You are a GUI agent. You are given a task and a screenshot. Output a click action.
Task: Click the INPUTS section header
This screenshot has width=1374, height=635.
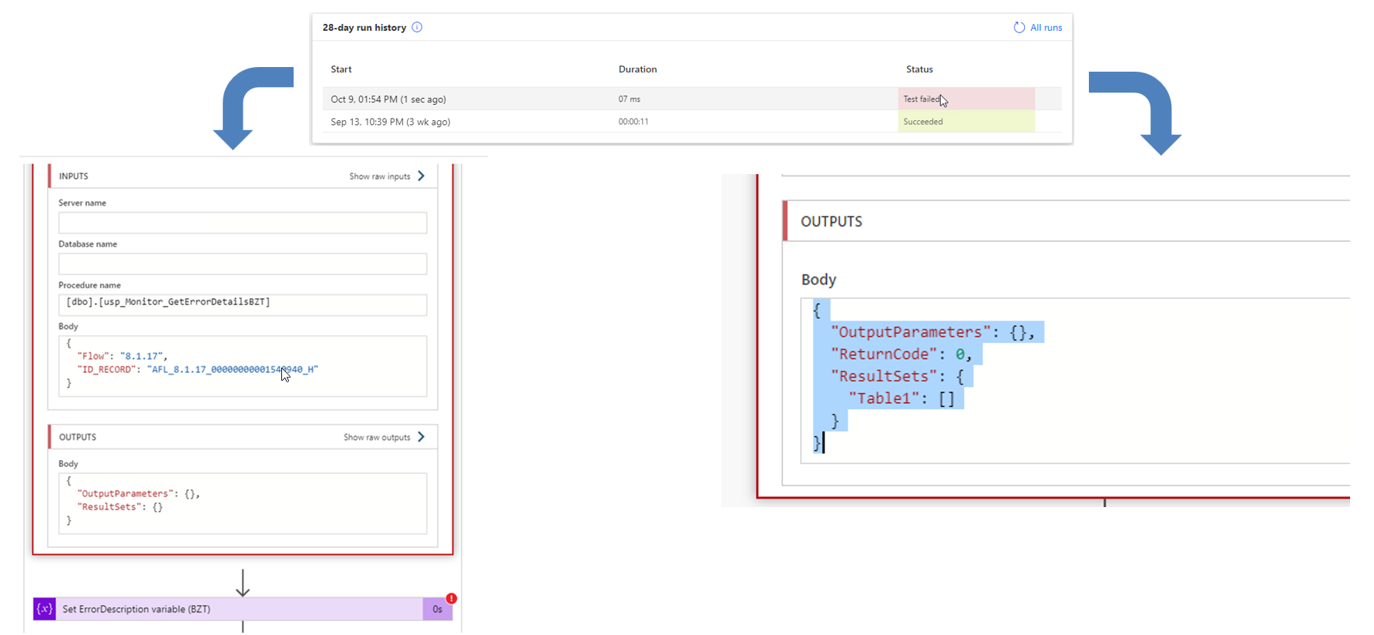click(243, 176)
